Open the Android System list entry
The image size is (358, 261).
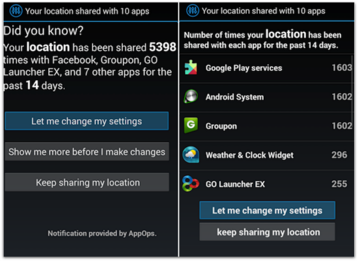(x=266, y=98)
